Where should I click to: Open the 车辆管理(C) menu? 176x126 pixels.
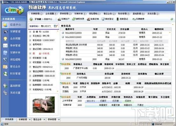click(37, 14)
